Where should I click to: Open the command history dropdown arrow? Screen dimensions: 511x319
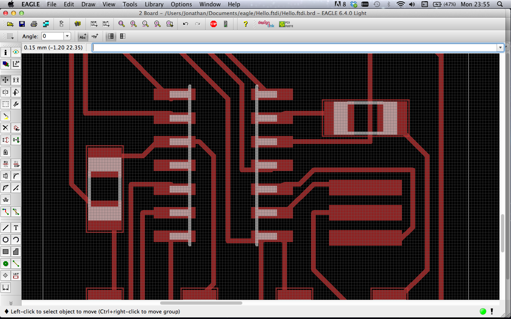(500, 47)
